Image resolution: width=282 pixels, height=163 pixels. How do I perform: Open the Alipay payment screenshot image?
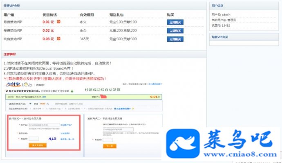84,119
